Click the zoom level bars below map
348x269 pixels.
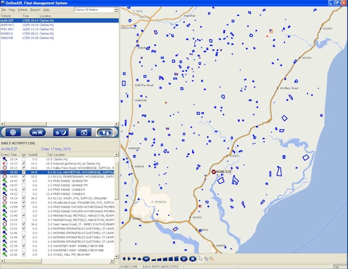(x=165, y=259)
